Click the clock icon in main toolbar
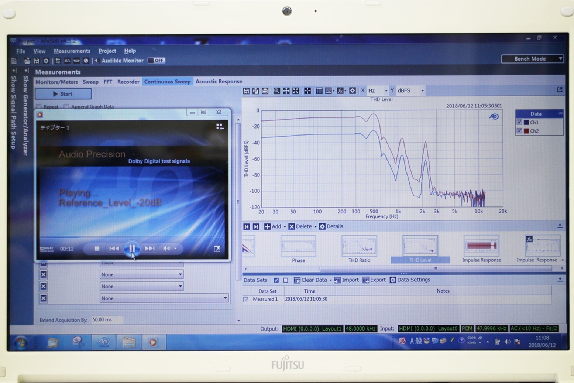The image size is (574, 383). pyautogui.click(x=86, y=61)
